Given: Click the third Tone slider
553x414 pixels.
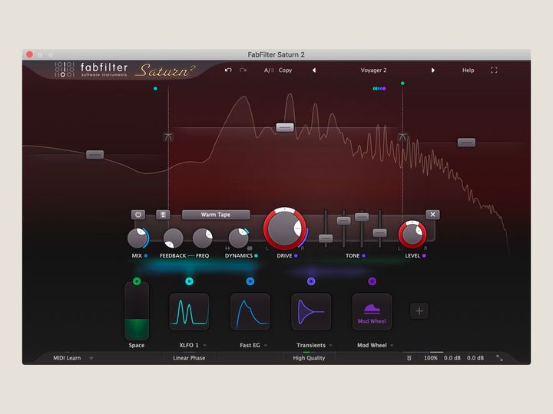Looking at the screenshot, I should coord(362,217).
